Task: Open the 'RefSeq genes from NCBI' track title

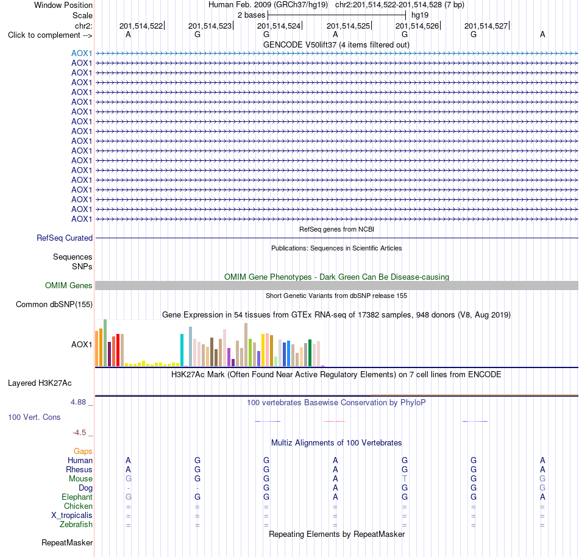Action: point(336,229)
